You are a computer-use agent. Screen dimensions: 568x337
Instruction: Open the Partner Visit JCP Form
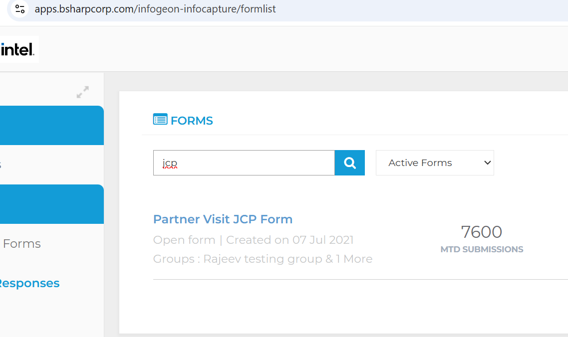[223, 219]
